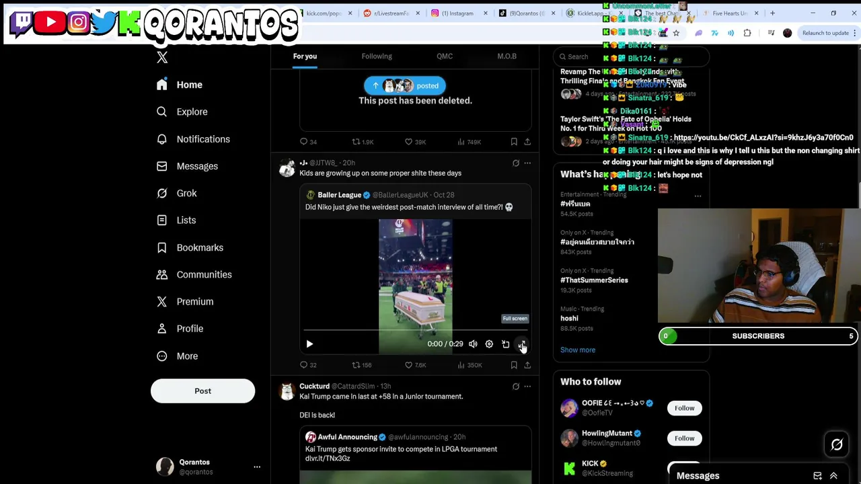Open the Notifications page
Screen dimensions: 861x484
pos(193,139)
